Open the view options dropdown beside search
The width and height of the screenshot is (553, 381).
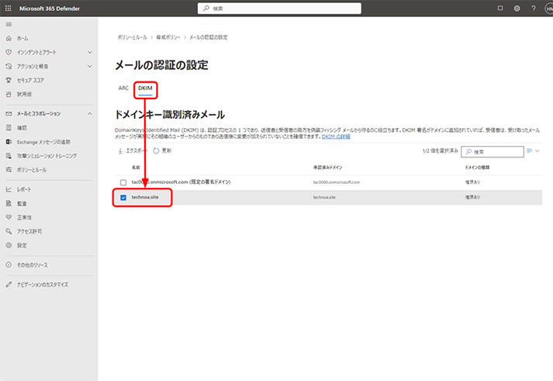(x=533, y=151)
